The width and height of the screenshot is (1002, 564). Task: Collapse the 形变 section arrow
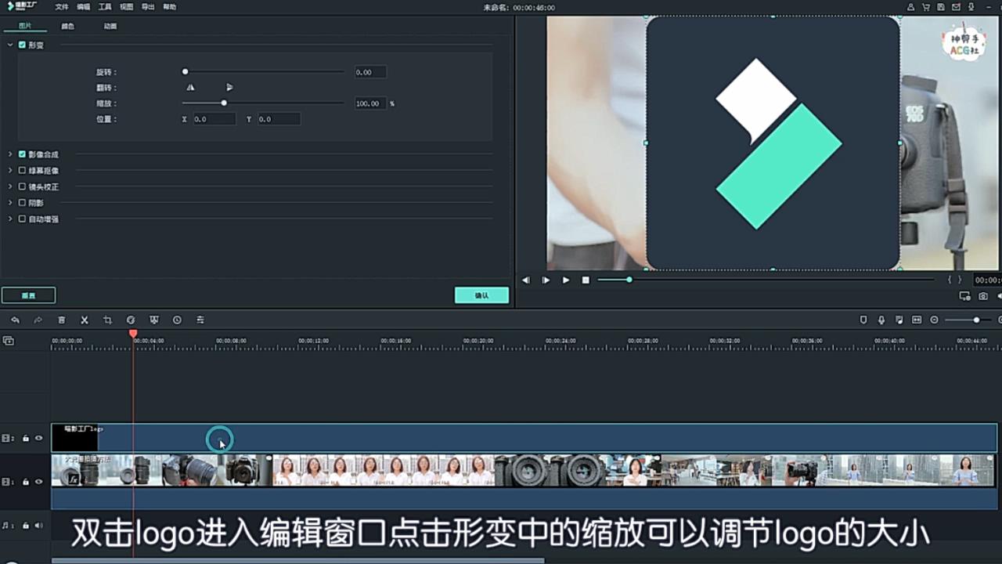[10, 45]
